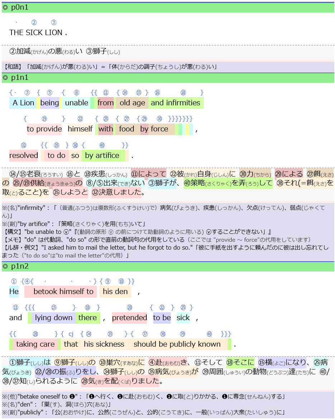Click the note defining "infirmity"
This screenshot has height=419, width=335.
tap(164, 212)
